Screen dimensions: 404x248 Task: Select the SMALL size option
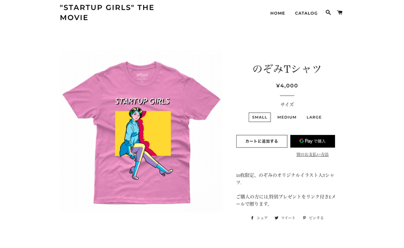[x=259, y=117]
